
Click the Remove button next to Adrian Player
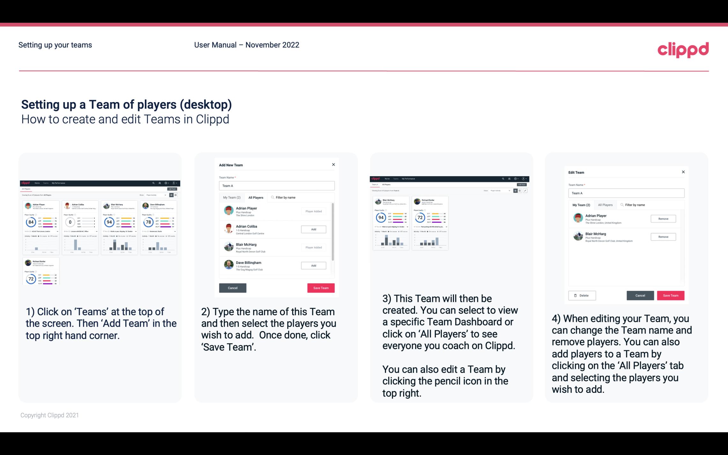click(x=663, y=219)
